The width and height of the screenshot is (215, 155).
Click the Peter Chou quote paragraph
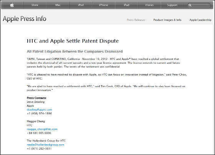point(107,76)
